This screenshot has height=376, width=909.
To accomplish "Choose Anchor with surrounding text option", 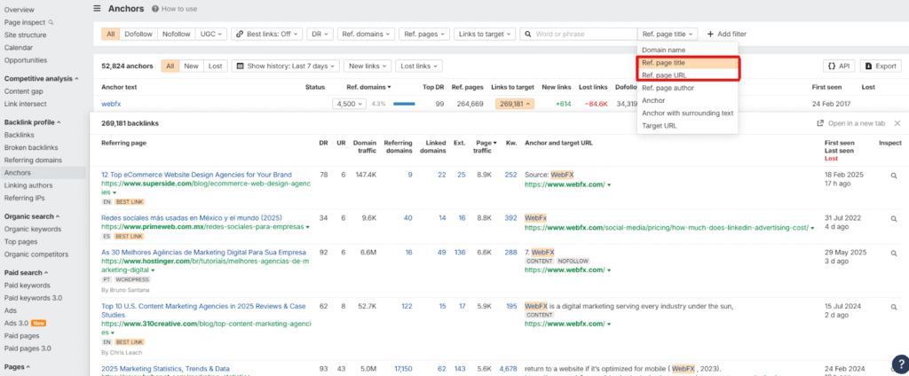I will point(687,113).
